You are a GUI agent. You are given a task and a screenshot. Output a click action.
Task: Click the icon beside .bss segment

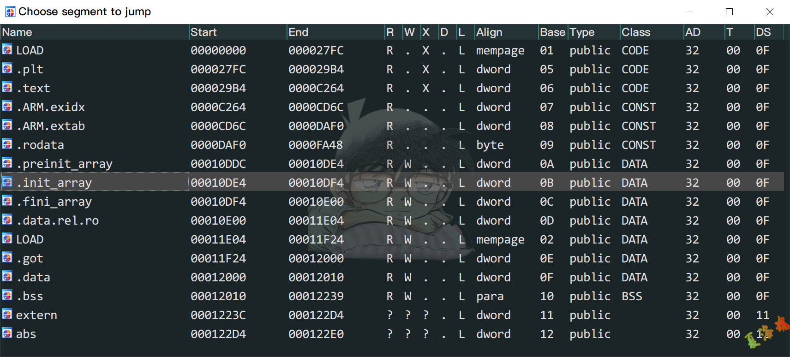point(7,296)
